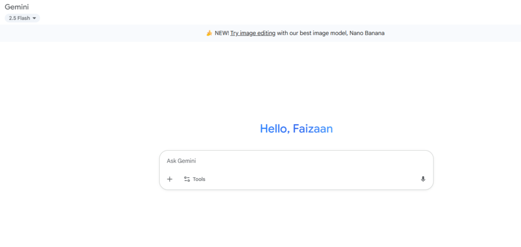Image resolution: width=521 pixels, height=247 pixels.
Task: Focus the Ask Gemini prompt field
Action: tap(296, 161)
